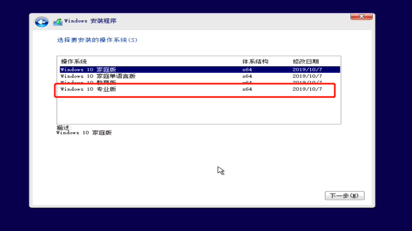This screenshot has height=231, width=412.
Task: Click the 2019/10/7 date of 家庭单语言版
Action: [307, 76]
